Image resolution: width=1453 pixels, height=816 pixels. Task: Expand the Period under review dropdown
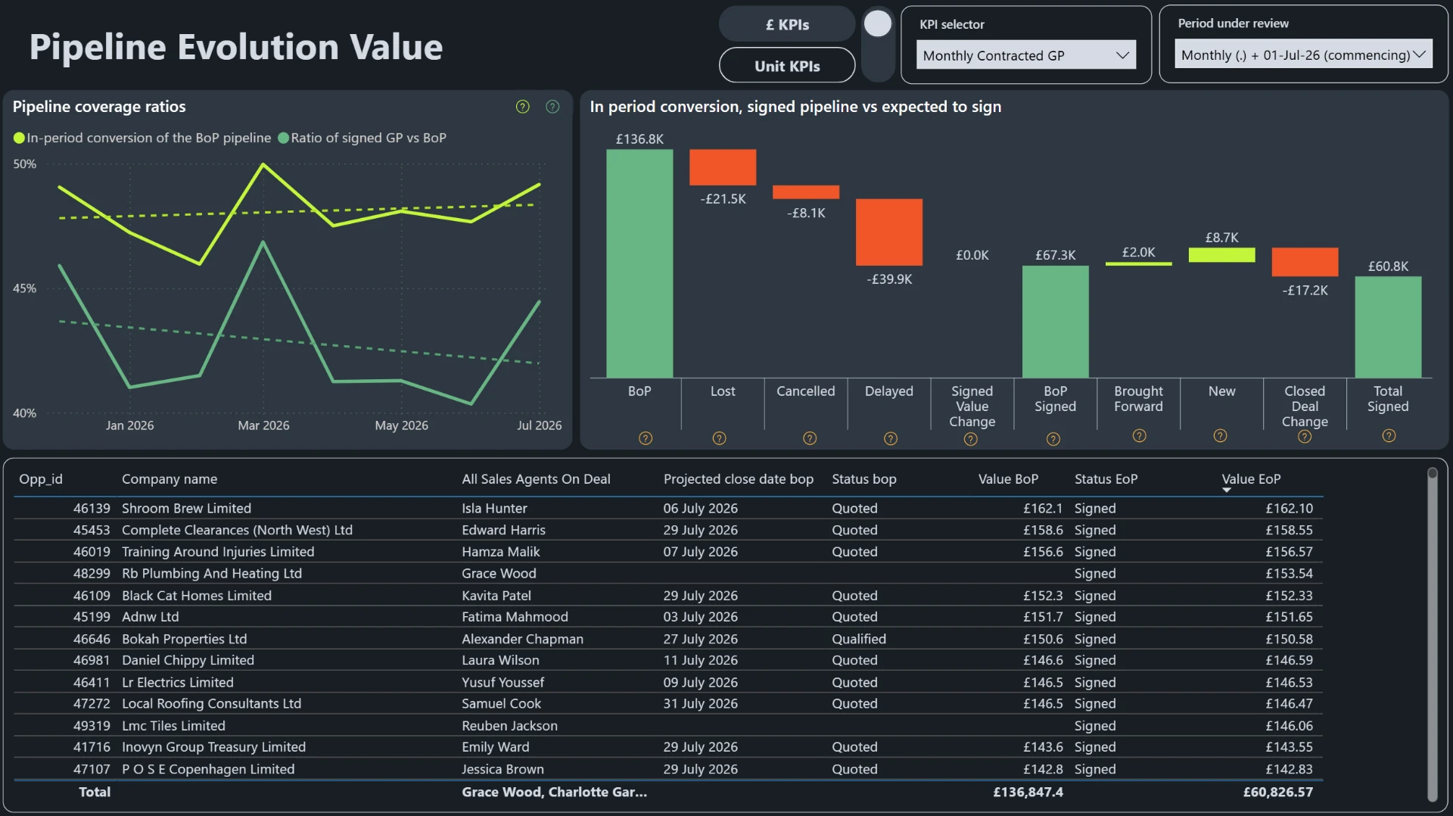tap(1303, 55)
